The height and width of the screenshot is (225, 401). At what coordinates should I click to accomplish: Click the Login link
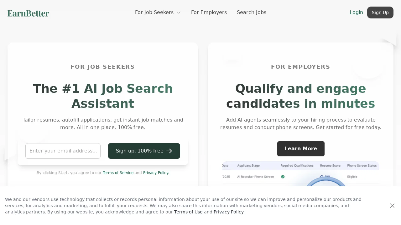356,12
